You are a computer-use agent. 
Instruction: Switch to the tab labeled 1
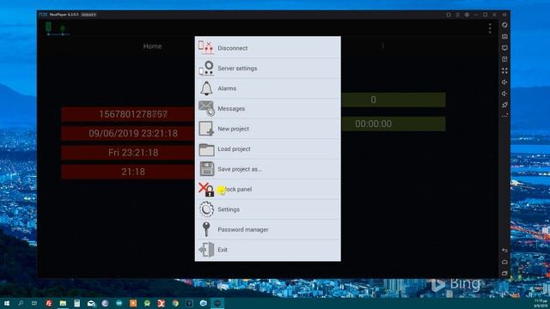point(382,45)
